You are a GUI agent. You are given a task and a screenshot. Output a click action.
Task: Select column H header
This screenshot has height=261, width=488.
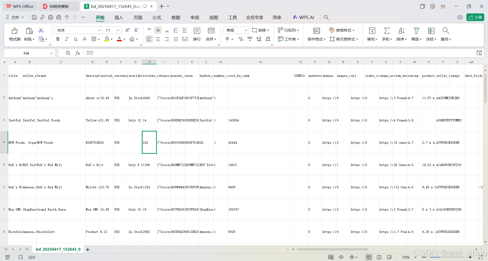(149, 62)
